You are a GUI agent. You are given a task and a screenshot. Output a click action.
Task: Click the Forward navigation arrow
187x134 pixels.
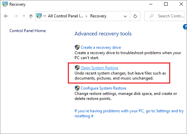[16, 16]
